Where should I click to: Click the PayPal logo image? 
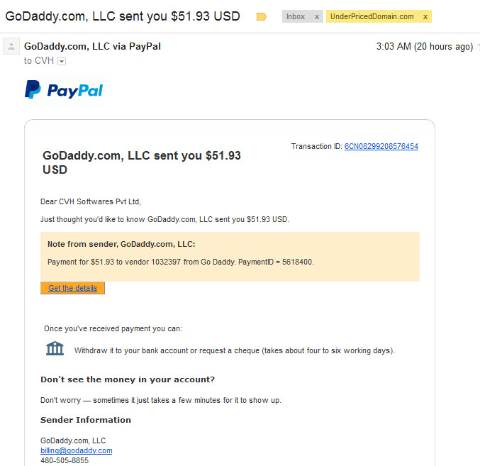pos(64,90)
